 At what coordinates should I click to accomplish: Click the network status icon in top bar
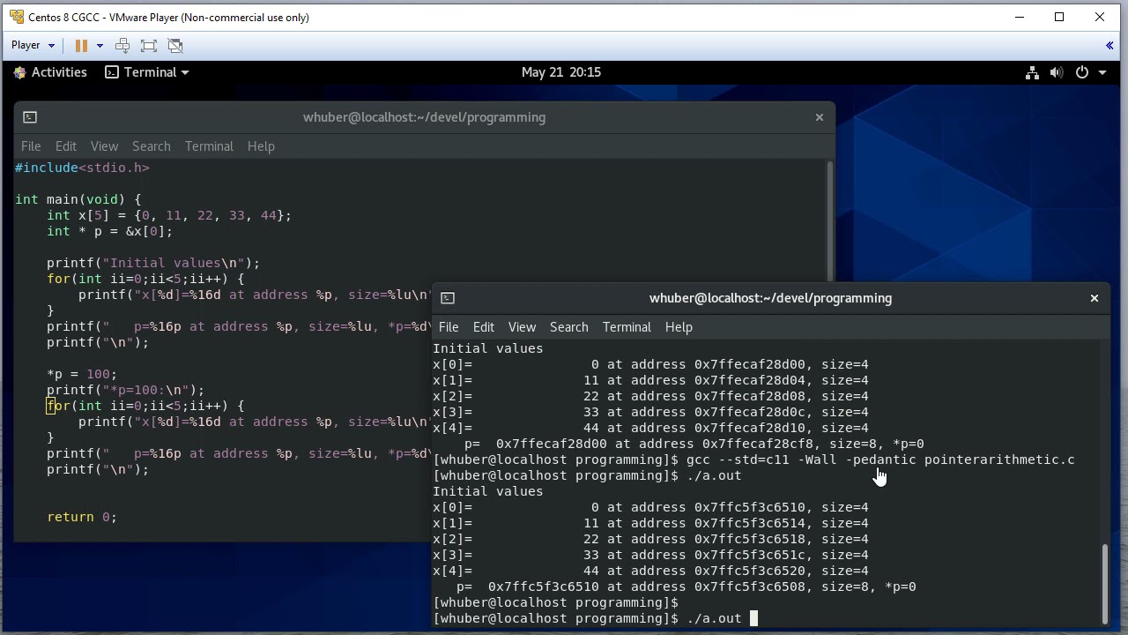(x=1032, y=72)
